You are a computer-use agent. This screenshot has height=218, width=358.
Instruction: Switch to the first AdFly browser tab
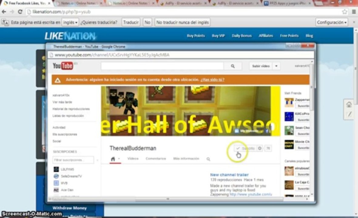click(x=183, y=3)
